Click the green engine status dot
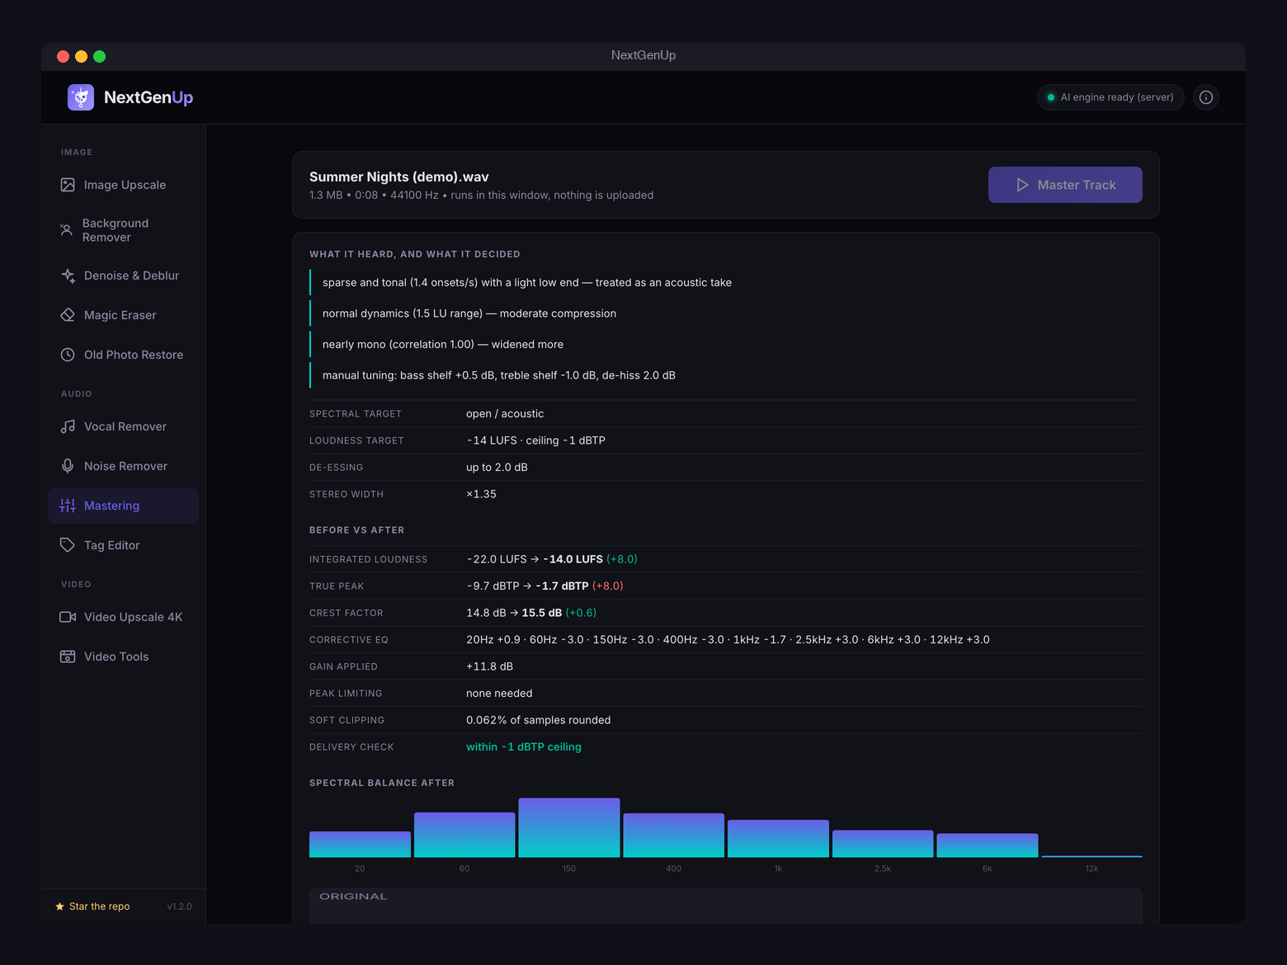Screen dimensions: 1287x965 [x=1051, y=97]
